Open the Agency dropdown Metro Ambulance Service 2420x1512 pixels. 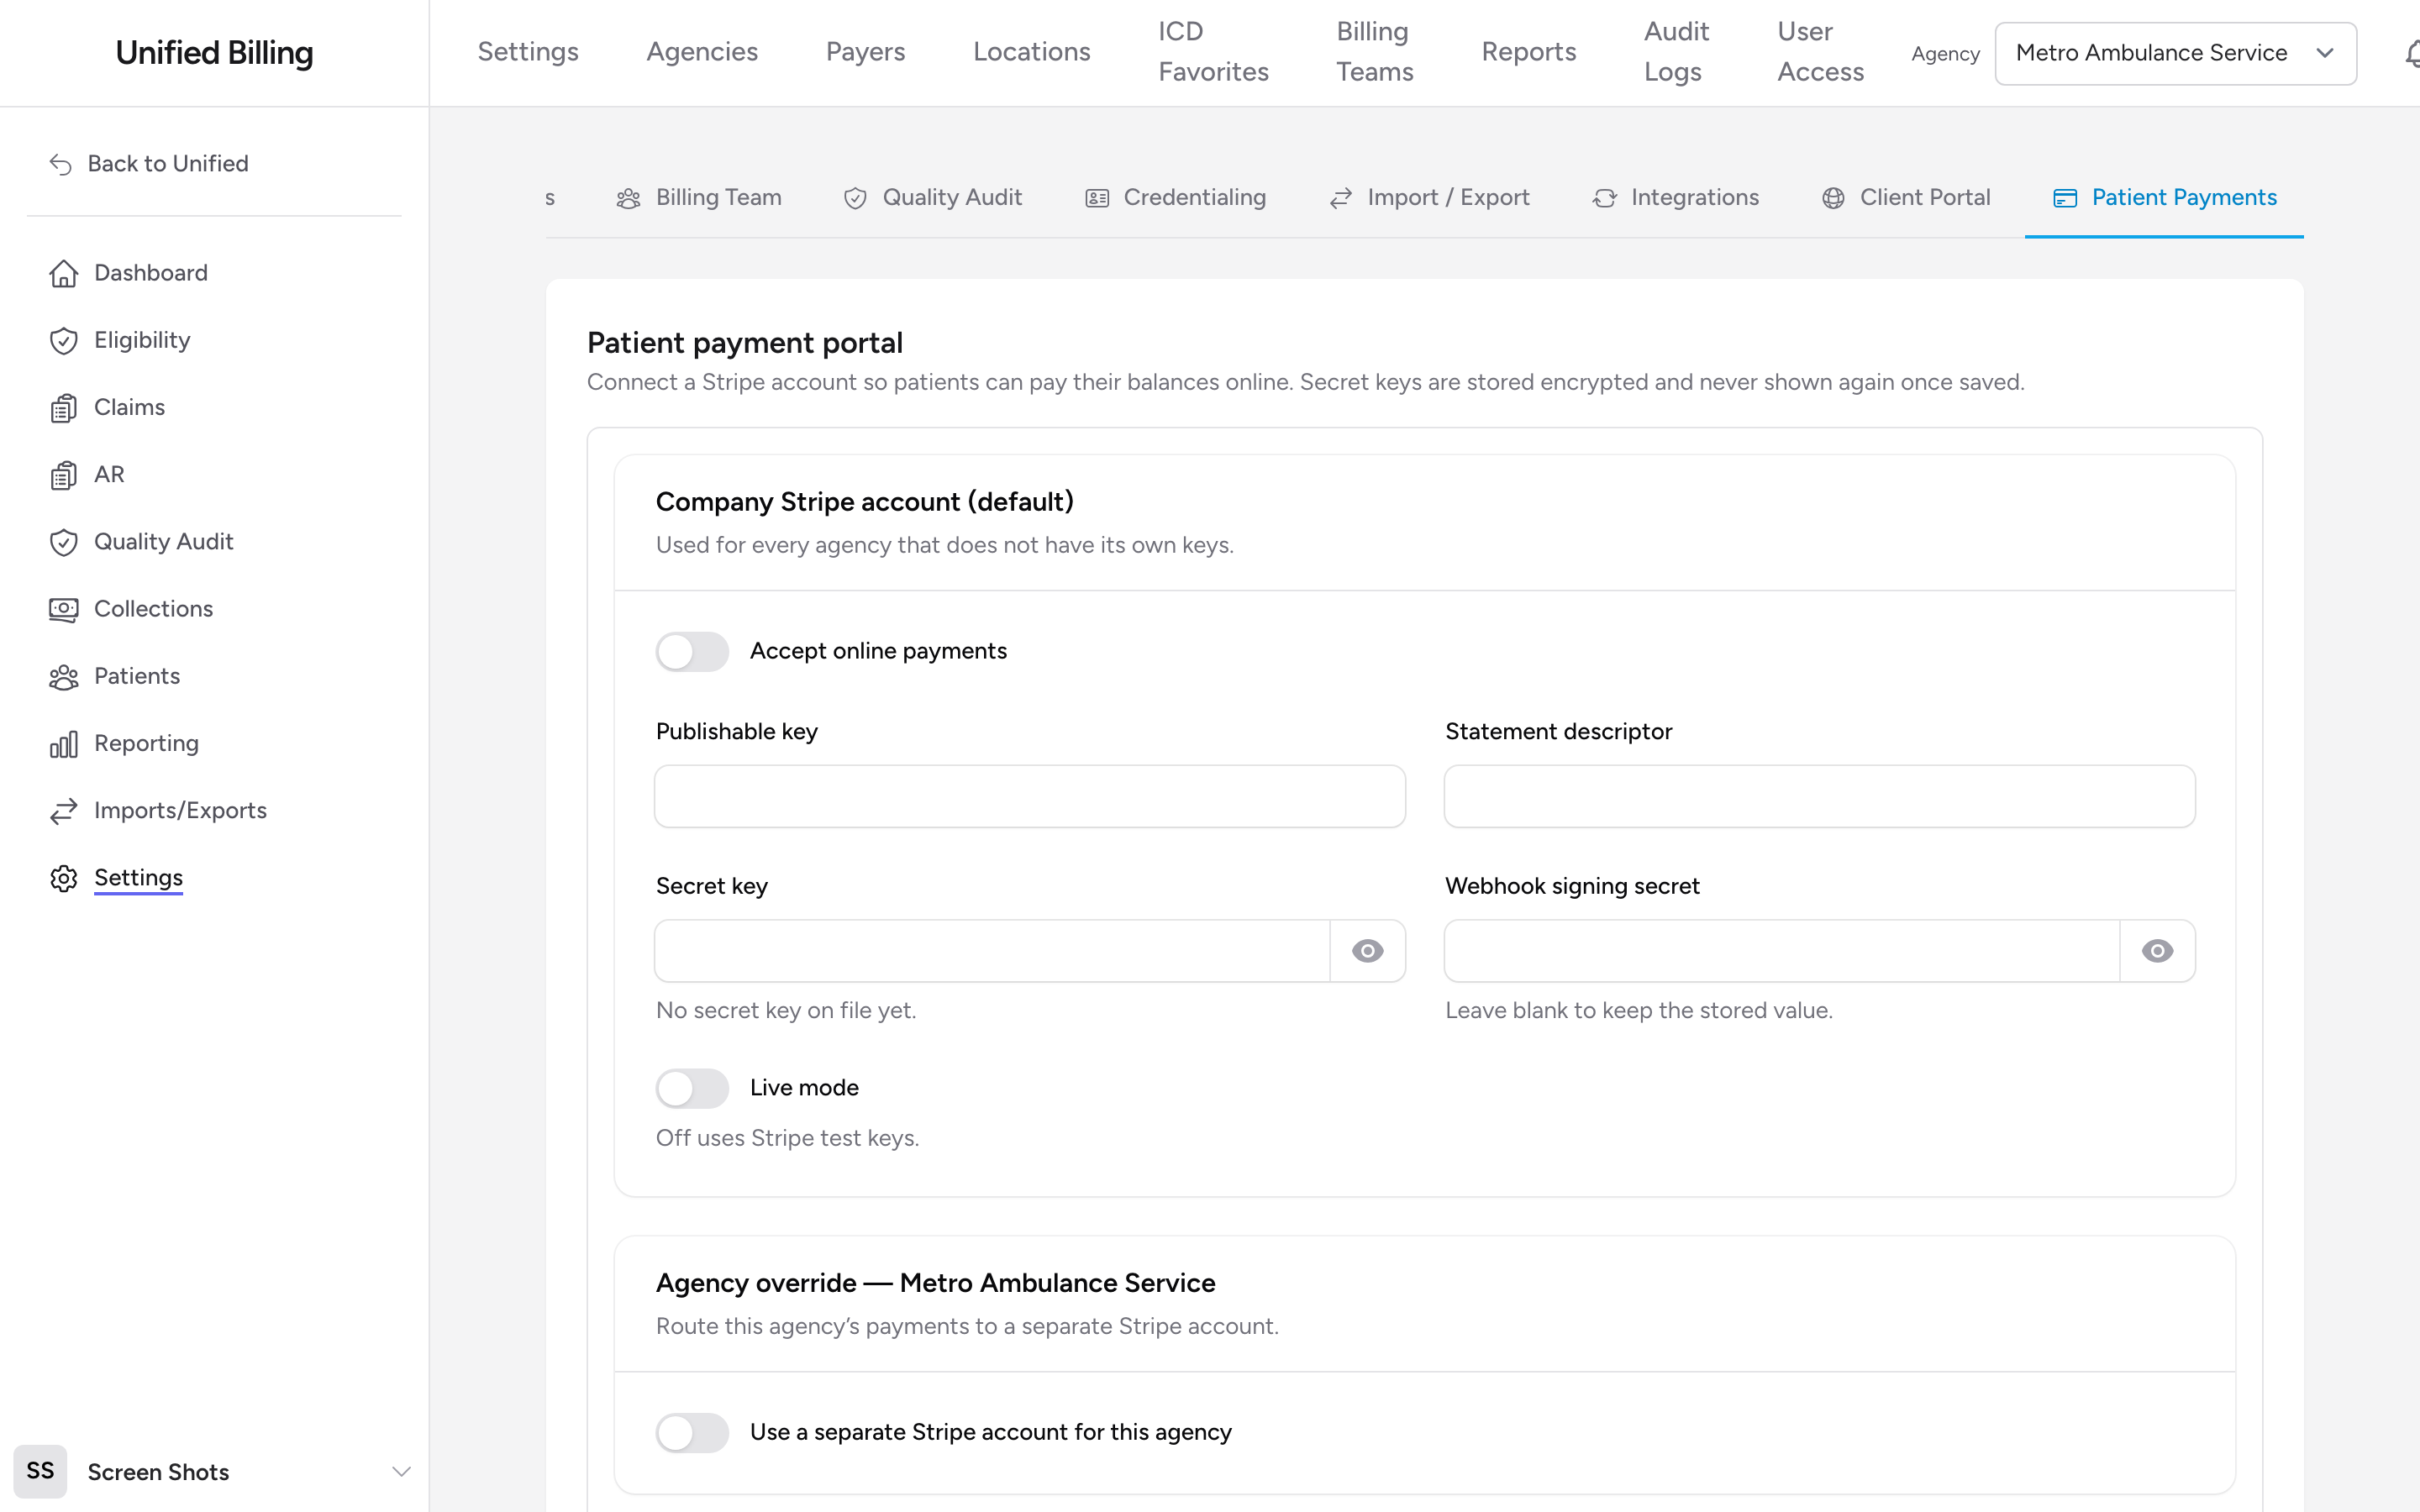click(x=2175, y=53)
